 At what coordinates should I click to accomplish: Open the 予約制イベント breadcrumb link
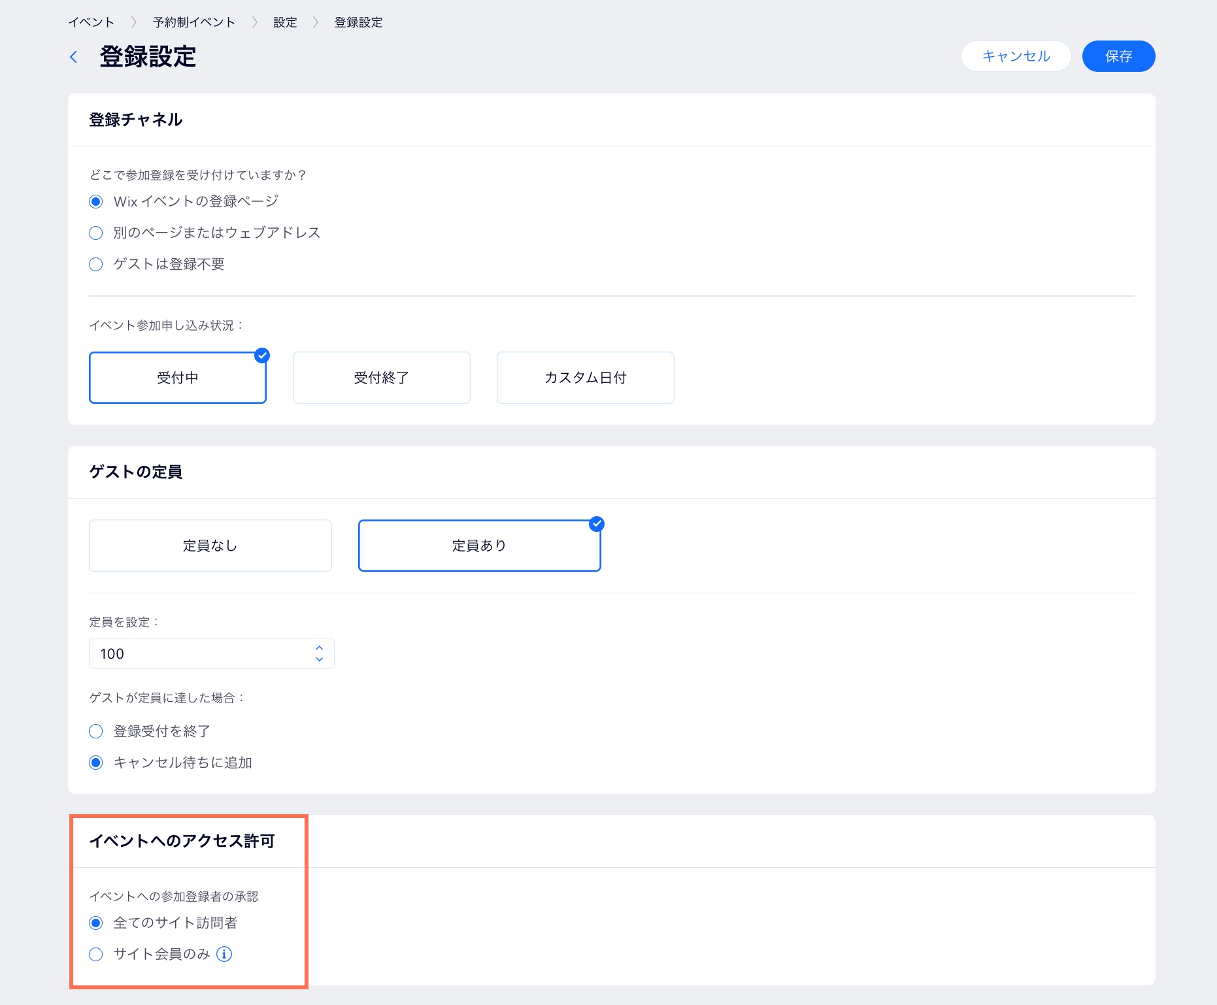click(x=194, y=22)
